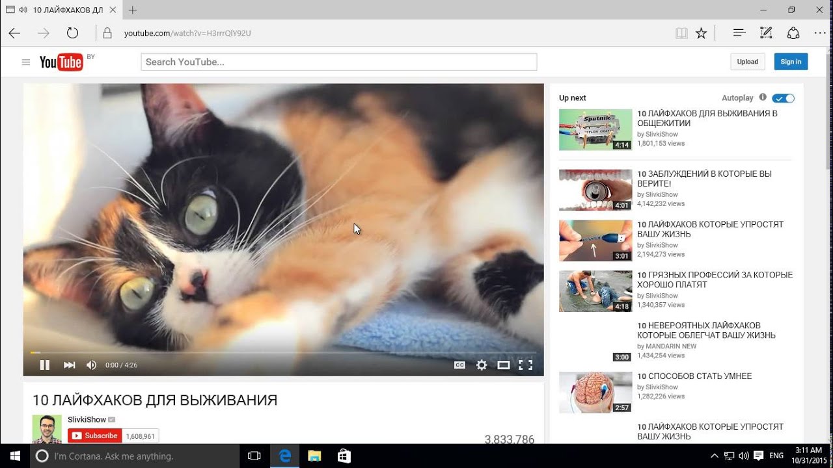Open 10 ЗАБЛУЖДЕНИЙ В КОТОРЫЕ ВЫ ВЕРИТЕ video
Image resolution: width=833 pixels, height=468 pixels.
(x=704, y=179)
